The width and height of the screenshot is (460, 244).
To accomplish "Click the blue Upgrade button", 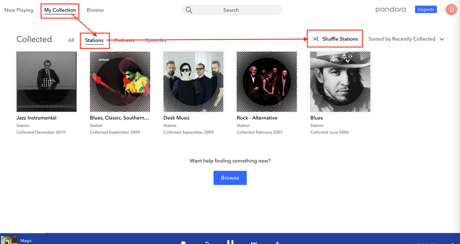I will click(x=425, y=10).
